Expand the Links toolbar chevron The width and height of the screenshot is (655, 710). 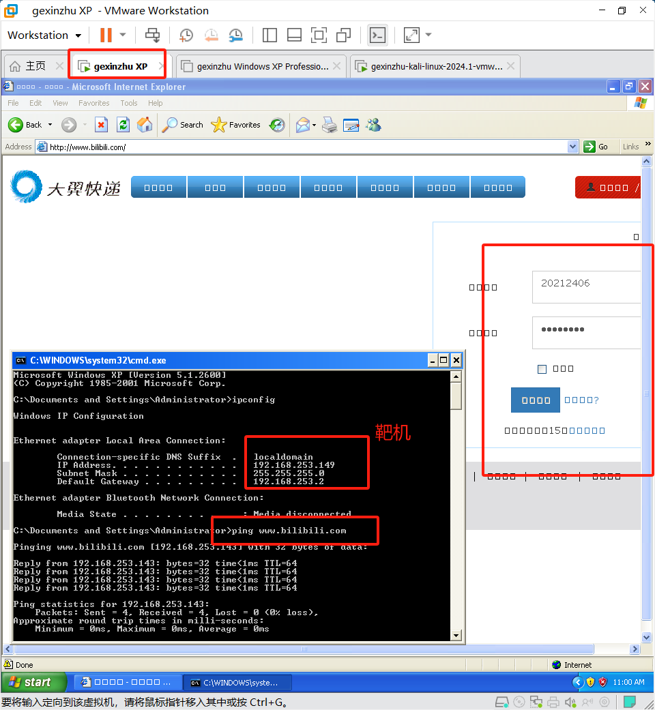(647, 144)
